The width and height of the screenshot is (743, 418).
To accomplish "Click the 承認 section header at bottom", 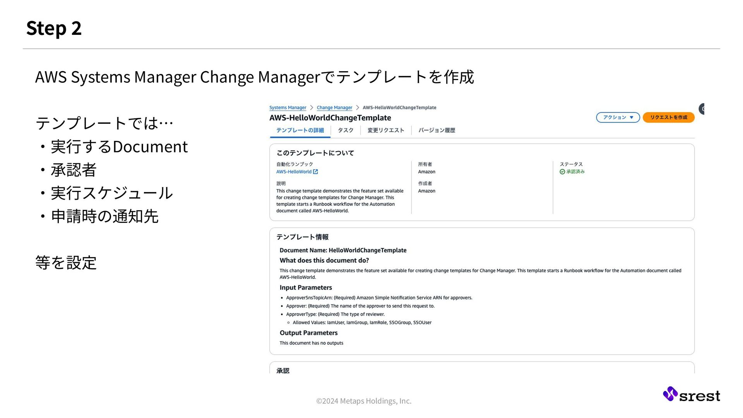I will tap(283, 370).
